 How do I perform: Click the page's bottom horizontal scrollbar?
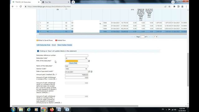[x=75, y=106]
